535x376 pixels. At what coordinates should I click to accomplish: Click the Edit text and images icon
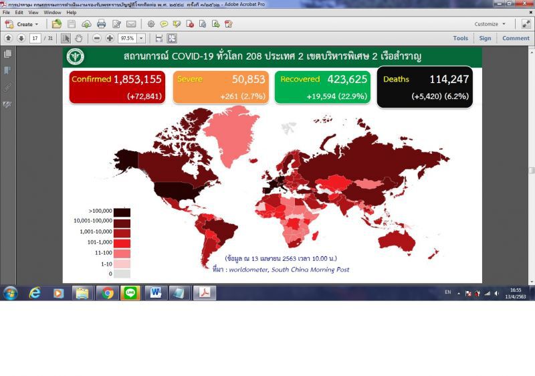pyautogui.click(x=116, y=24)
